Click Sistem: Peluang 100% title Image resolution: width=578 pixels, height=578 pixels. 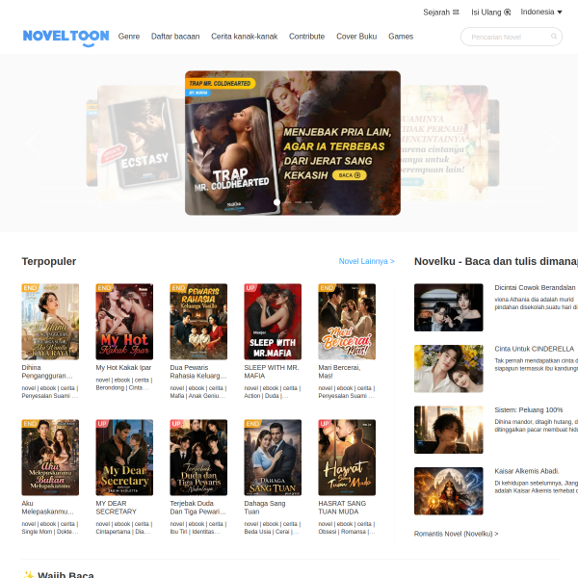pyautogui.click(x=529, y=410)
